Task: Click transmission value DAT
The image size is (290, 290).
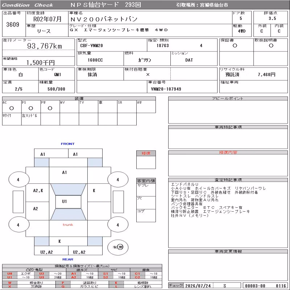Action: click(189, 60)
